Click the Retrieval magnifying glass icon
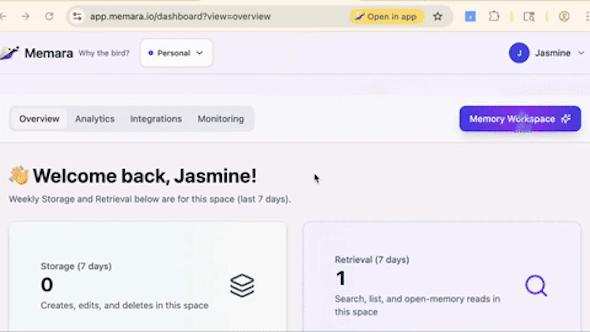 pos(536,286)
